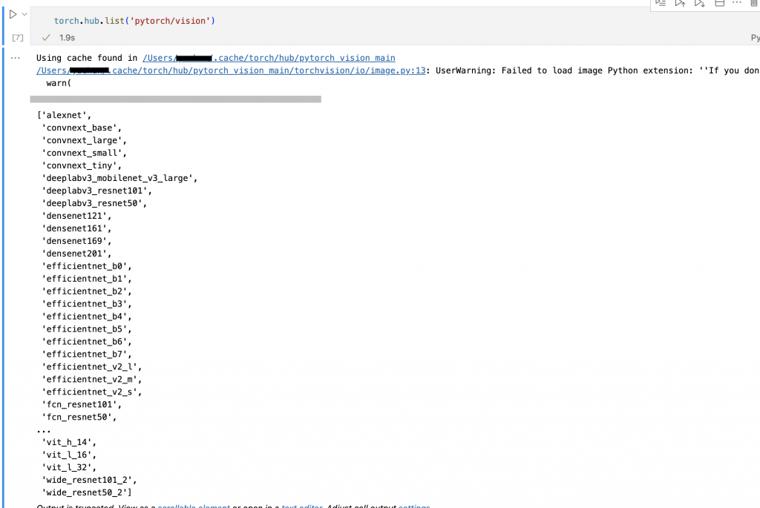760x508 pixels.
Task: Select the 'densenet201' entry
Action: (76, 254)
